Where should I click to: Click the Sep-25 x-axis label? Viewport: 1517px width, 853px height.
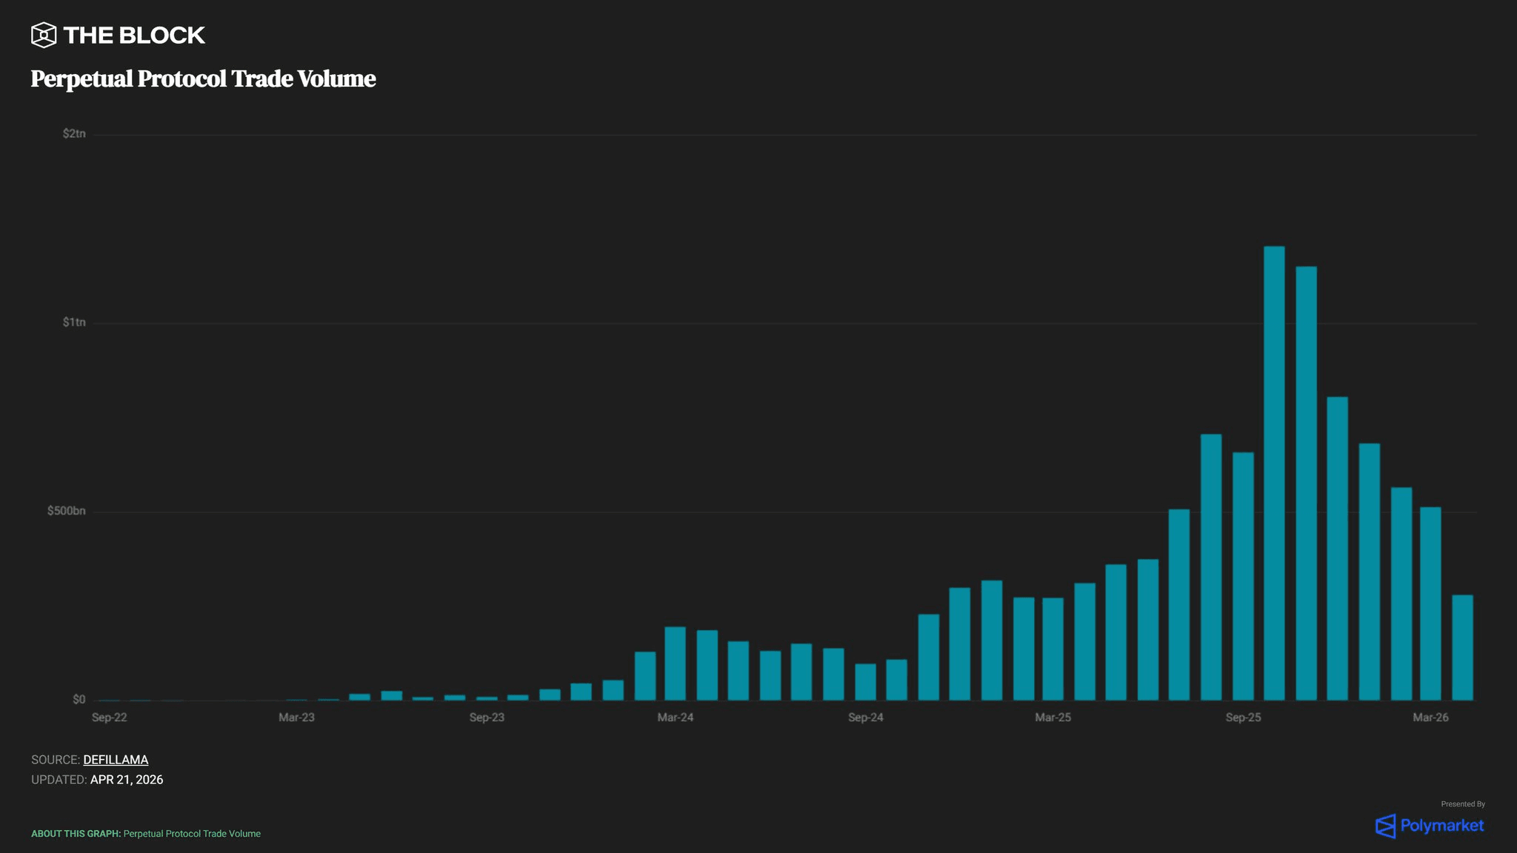[x=1243, y=717]
